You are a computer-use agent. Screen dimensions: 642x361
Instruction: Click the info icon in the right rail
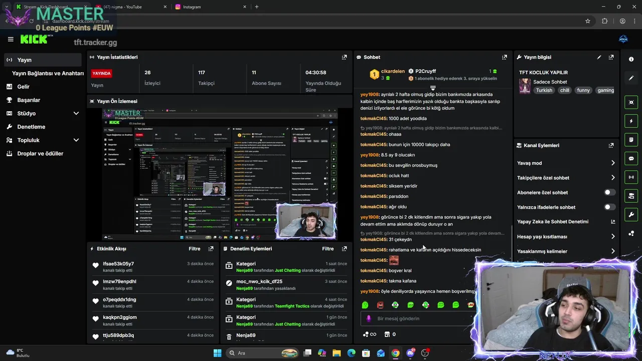pos(631,59)
